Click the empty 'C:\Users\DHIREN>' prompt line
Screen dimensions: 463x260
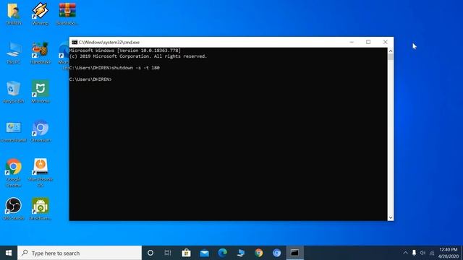(90, 79)
